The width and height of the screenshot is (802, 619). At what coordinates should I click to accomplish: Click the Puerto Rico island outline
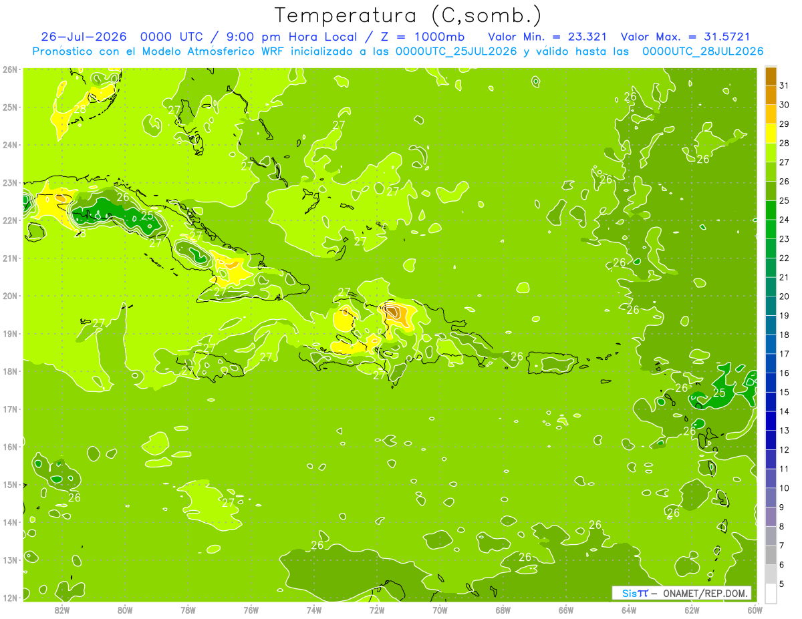coord(553,364)
